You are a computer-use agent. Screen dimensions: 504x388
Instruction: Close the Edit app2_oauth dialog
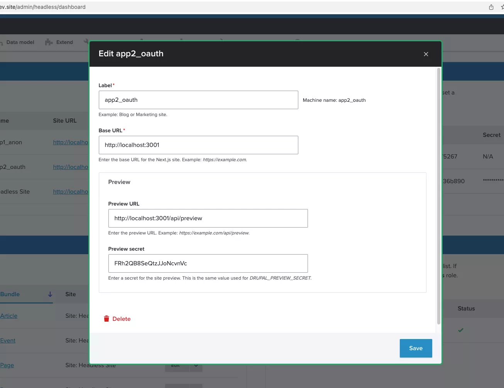pos(426,54)
